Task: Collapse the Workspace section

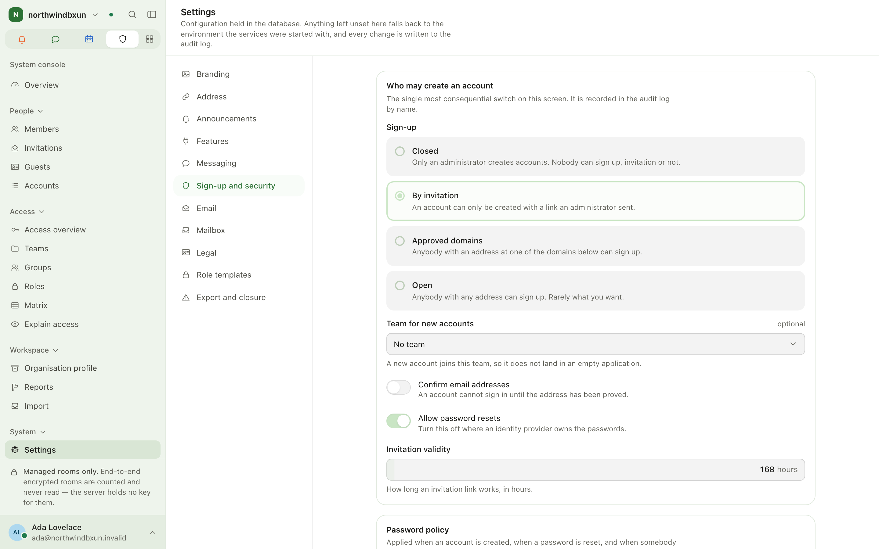Action: tap(34, 350)
